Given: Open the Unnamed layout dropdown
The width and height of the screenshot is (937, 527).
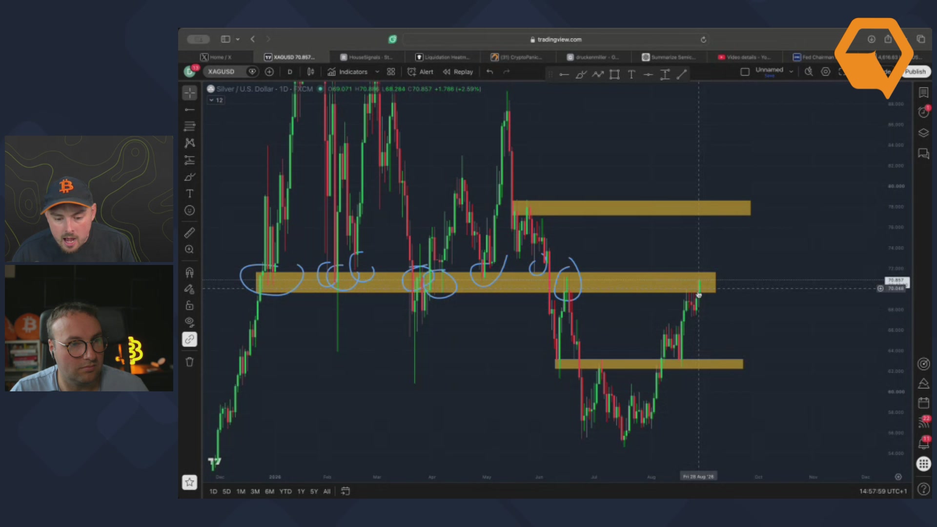Looking at the screenshot, I should click(774, 71).
